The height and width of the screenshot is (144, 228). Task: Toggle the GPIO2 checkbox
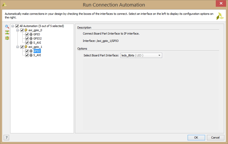(x=27, y=39)
